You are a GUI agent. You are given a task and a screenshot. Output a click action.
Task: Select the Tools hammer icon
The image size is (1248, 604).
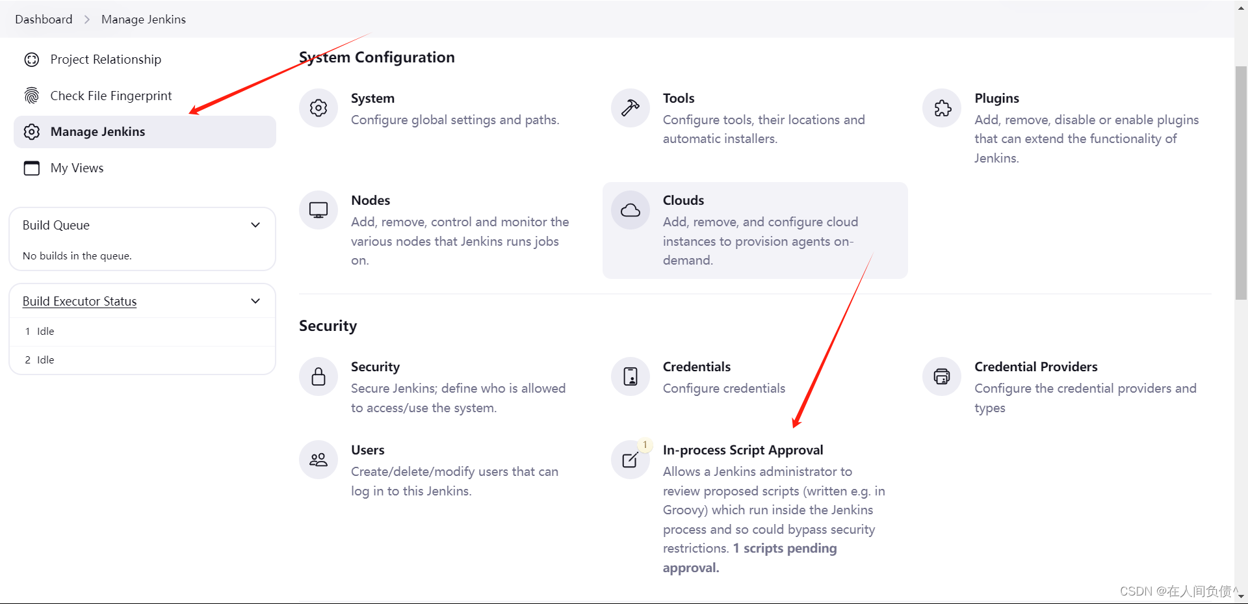[629, 108]
